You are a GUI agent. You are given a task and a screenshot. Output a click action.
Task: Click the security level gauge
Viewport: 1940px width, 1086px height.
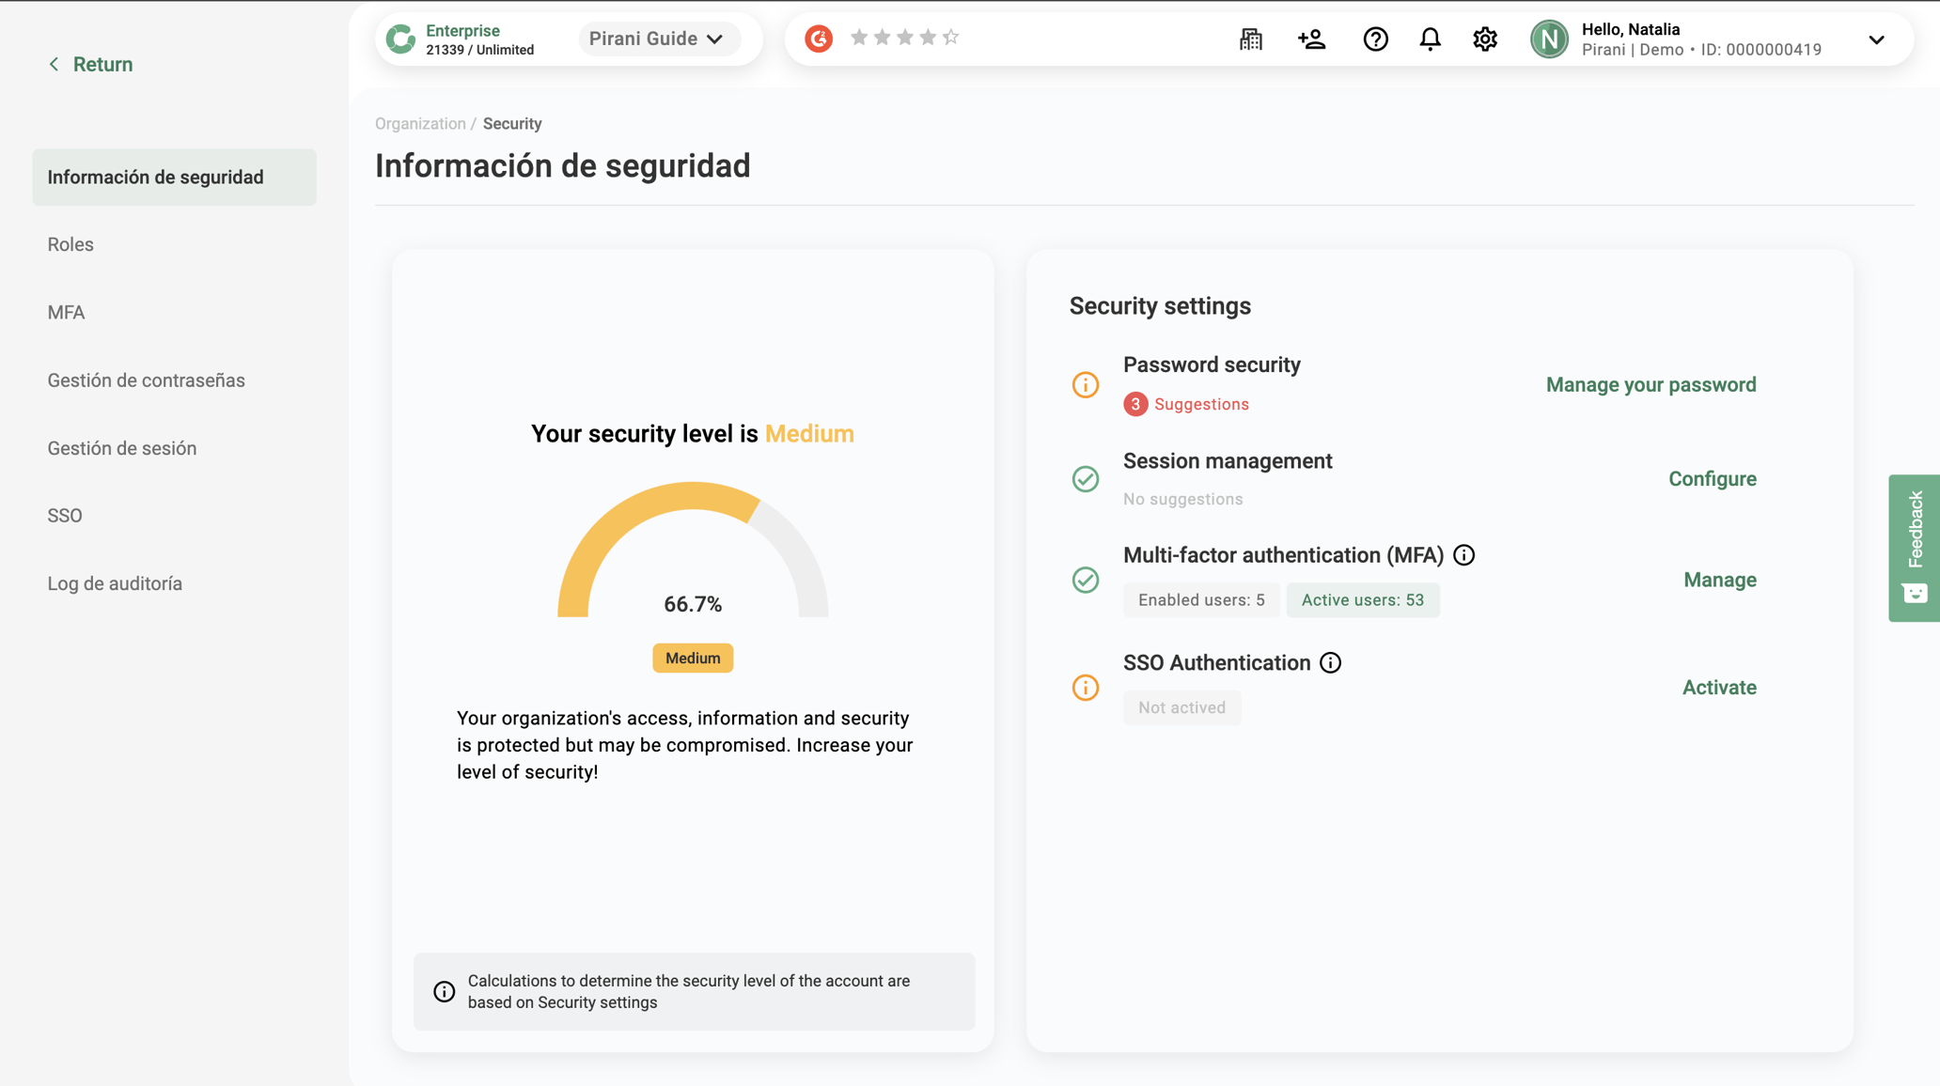pyautogui.click(x=693, y=550)
